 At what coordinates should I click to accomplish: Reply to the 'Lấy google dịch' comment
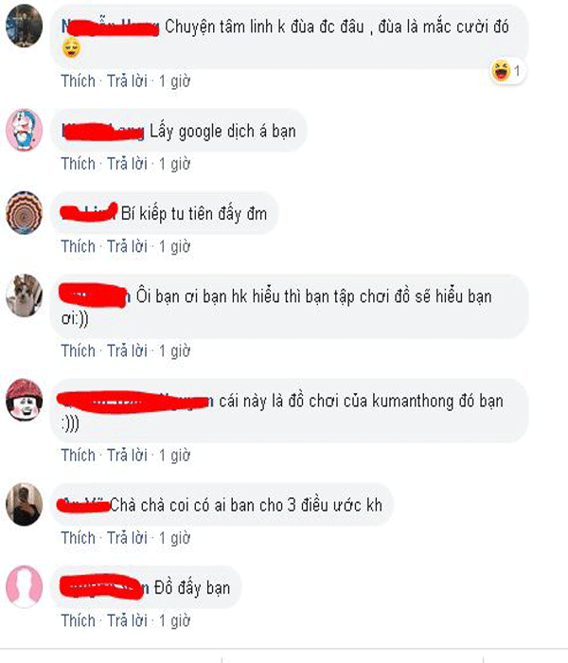(x=127, y=164)
